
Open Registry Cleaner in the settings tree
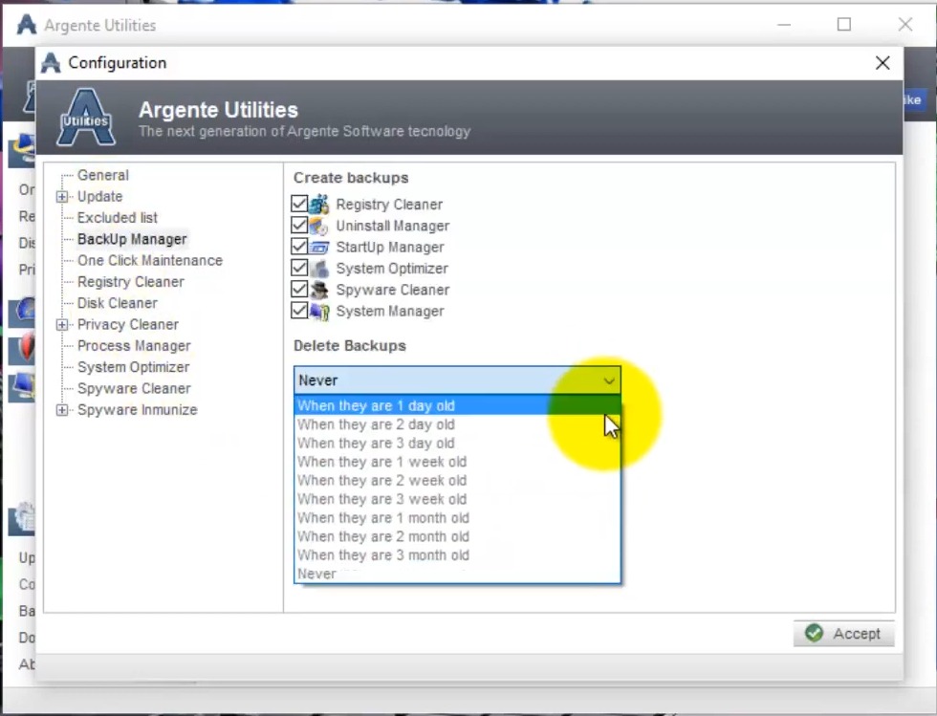click(x=131, y=281)
